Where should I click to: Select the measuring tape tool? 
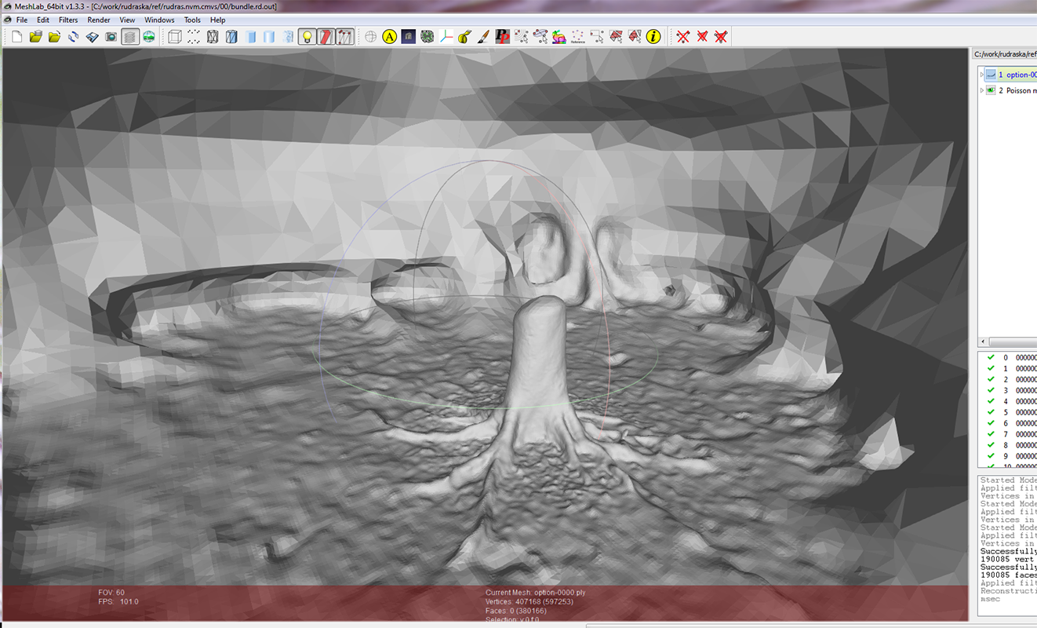coord(465,37)
